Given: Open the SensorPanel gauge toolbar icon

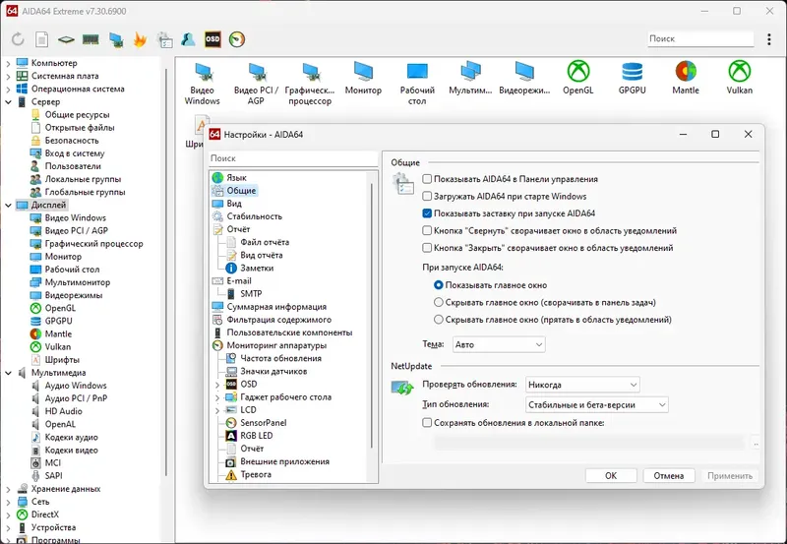Looking at the screenshot, I should [x=237, y=39].
